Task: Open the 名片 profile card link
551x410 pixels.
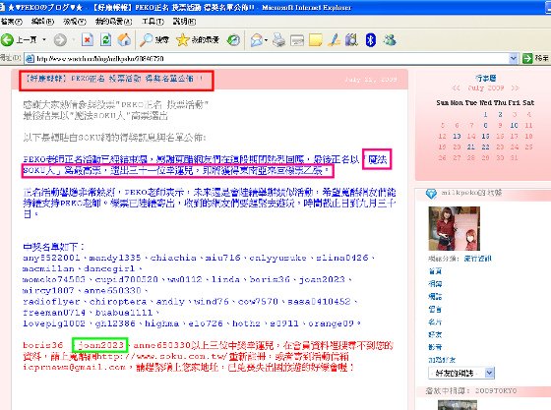Action: click(x=435, y=322)
